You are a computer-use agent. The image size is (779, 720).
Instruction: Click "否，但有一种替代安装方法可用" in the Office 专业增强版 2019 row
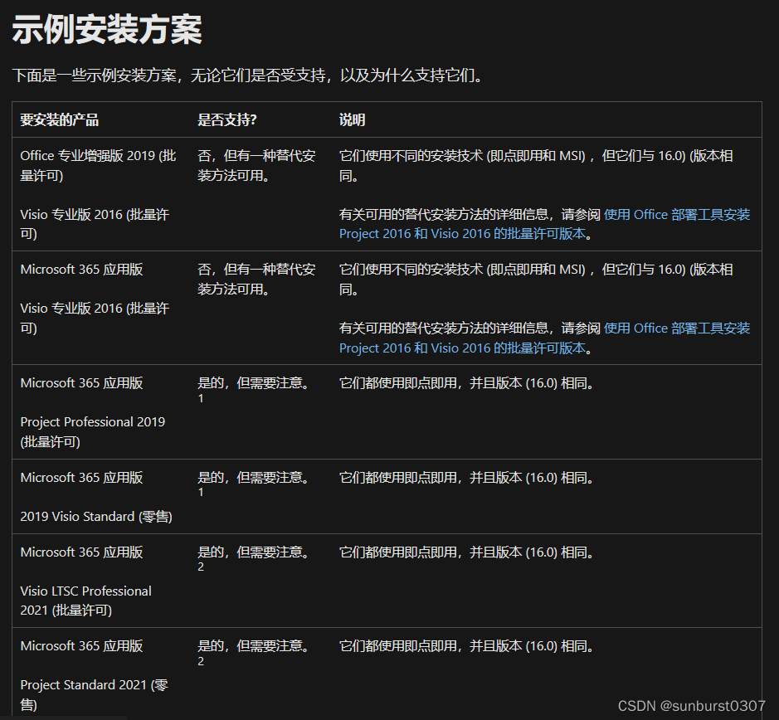tap(256, 165)
